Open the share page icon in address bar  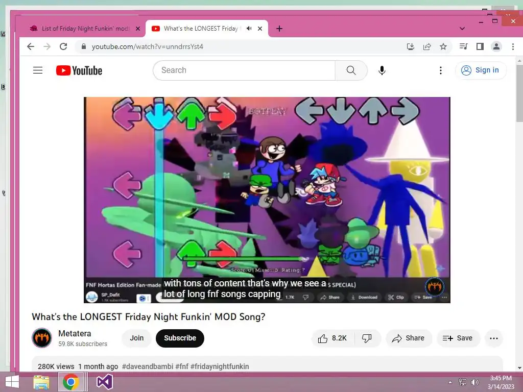click(x=427, y=46)
